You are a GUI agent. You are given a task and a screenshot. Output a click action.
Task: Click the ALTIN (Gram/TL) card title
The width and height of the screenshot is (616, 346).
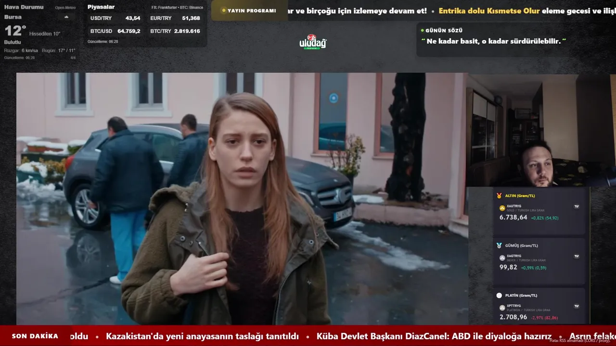coord(520,196)
